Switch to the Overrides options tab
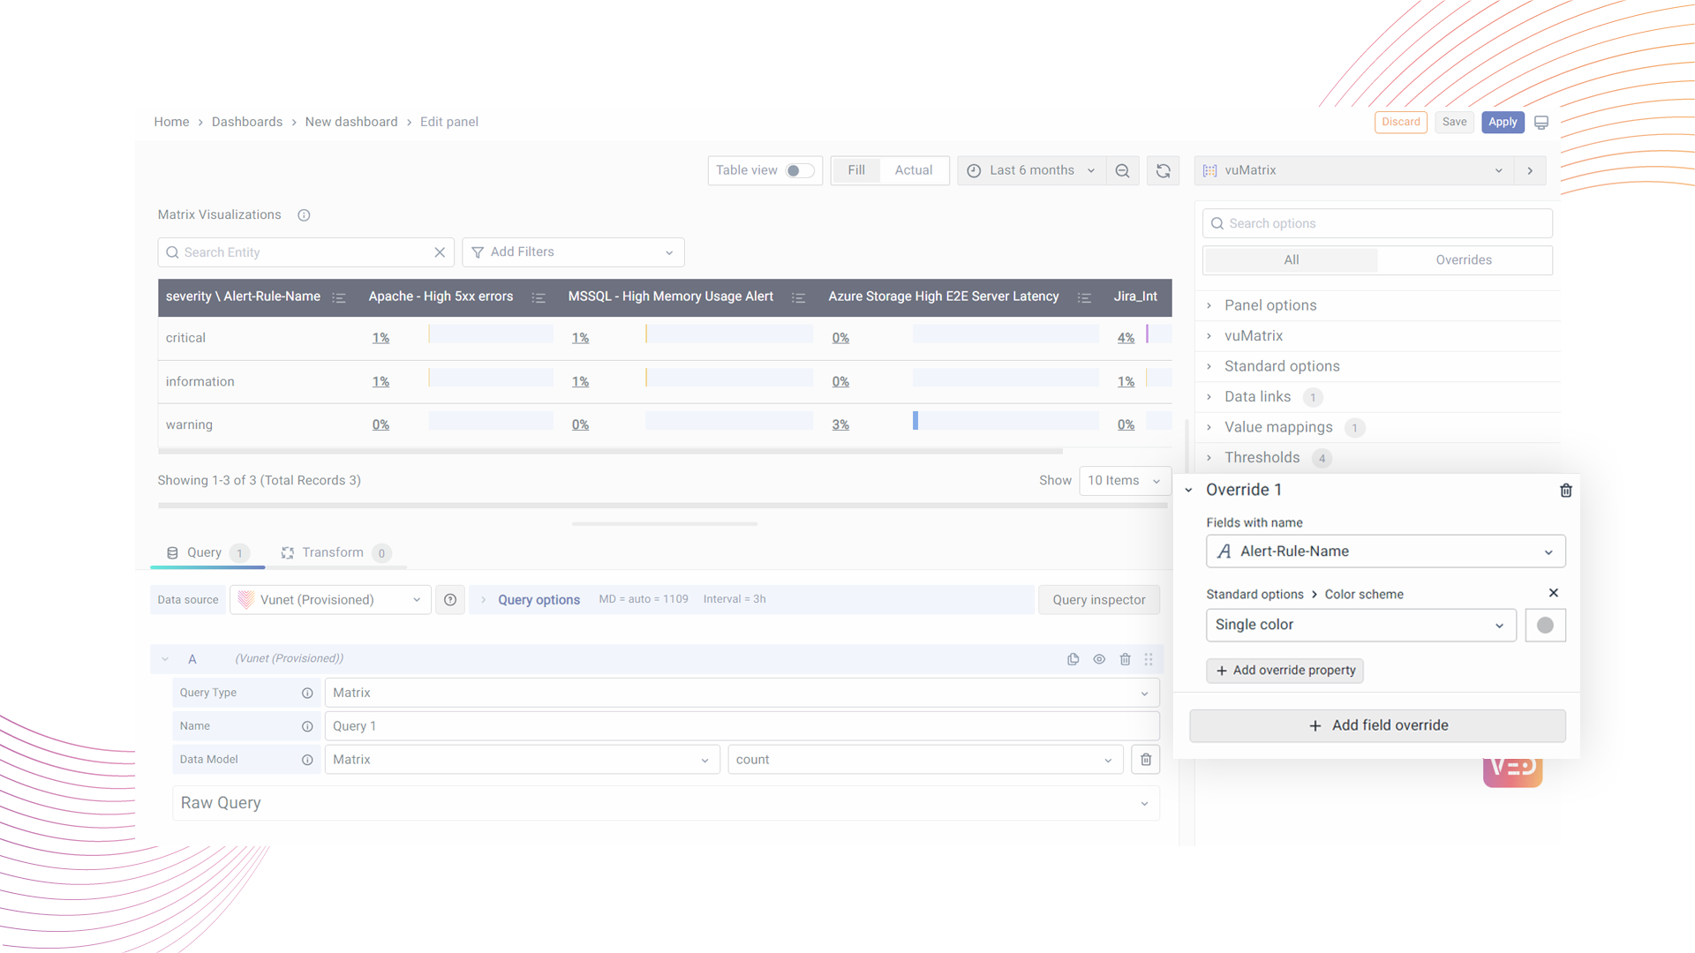 [x=1463, y=260]
